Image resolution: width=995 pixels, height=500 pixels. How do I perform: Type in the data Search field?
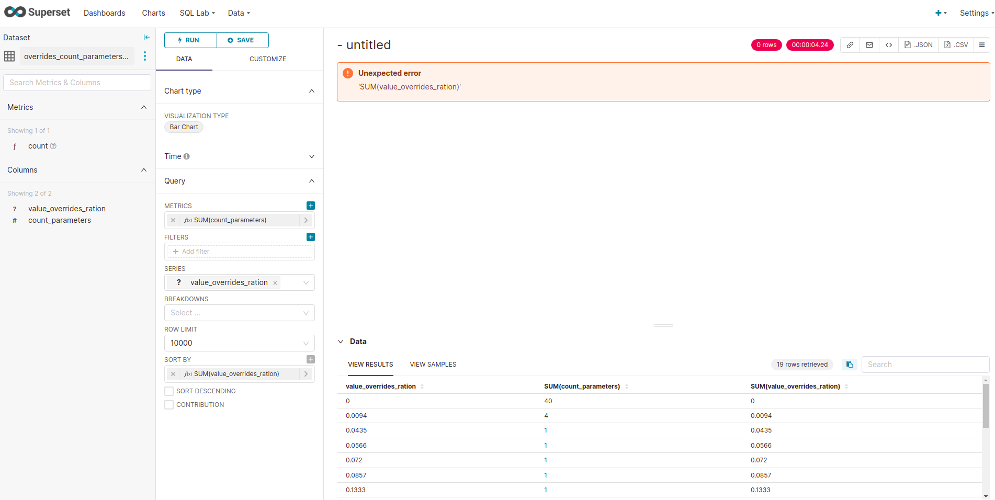coord(925,364)
